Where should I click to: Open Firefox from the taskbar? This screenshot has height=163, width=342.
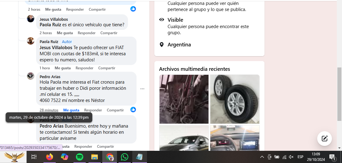click(49, 157)
